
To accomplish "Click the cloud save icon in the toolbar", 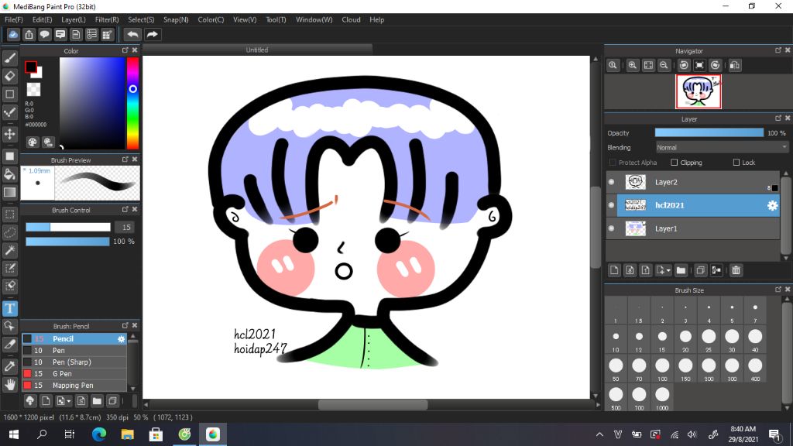I will [13, 34].
